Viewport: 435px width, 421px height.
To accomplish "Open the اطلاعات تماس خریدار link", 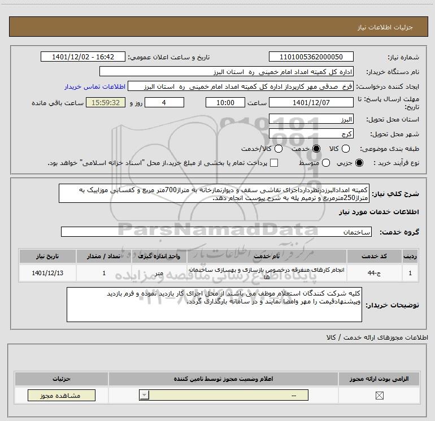I will [x=95, y=86].
